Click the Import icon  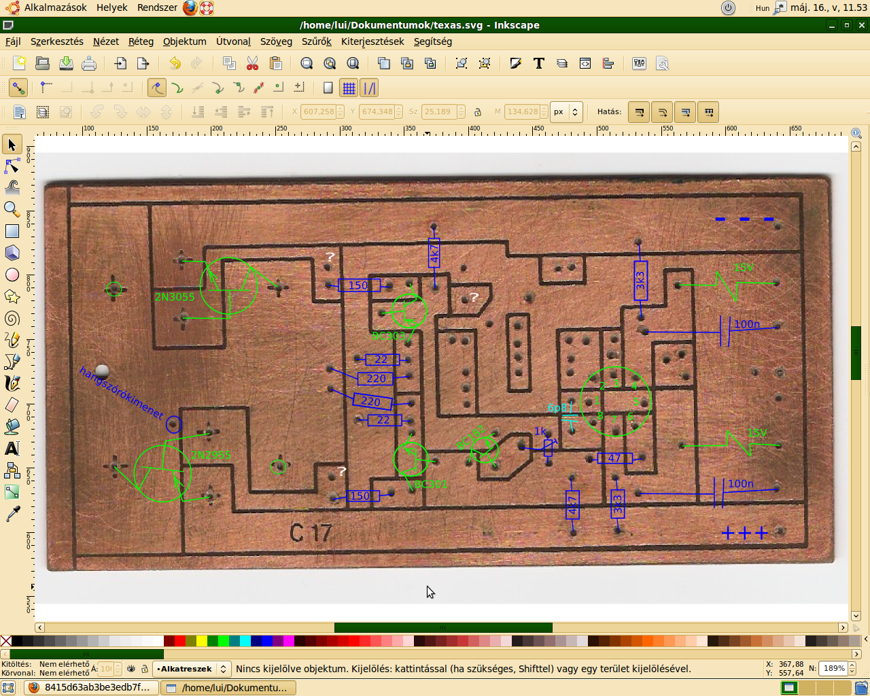coord(120,63)
